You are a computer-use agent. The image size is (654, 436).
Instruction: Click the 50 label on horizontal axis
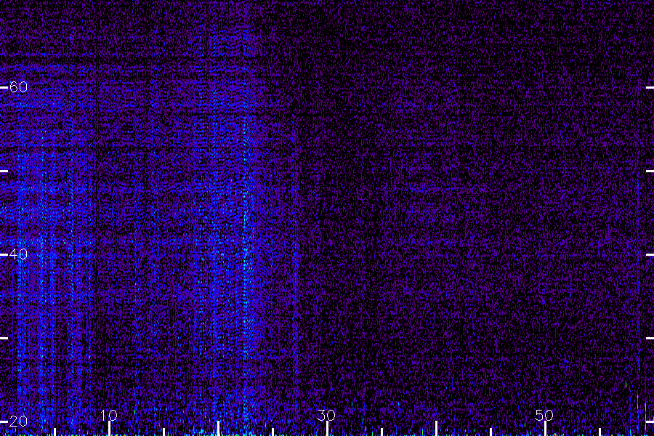pos(544,415)
